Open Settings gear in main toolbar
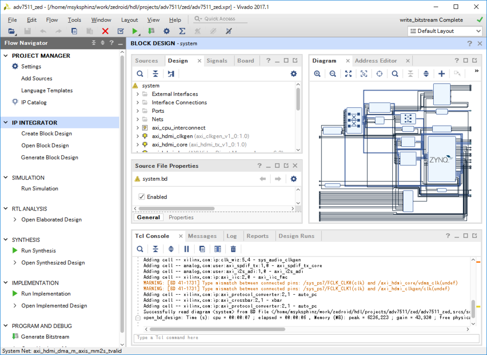This screenshot has height=355, width=487. point(167,31)
